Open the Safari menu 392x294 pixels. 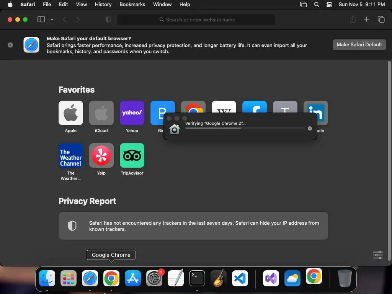(28, 5)
